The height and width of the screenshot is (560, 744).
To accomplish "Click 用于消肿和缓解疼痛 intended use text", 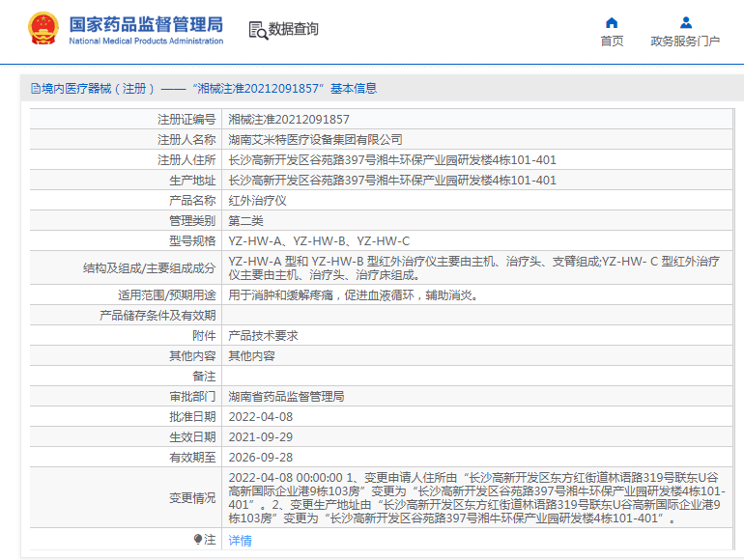I will coord(355,295).
